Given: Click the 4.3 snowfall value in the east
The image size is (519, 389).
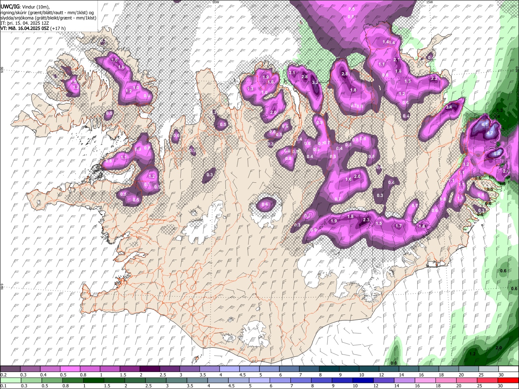Looking at the screenshot, I should pos(485,125).
